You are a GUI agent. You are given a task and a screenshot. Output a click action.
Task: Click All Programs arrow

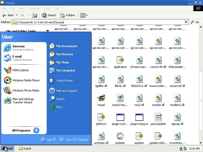[36, 130]
